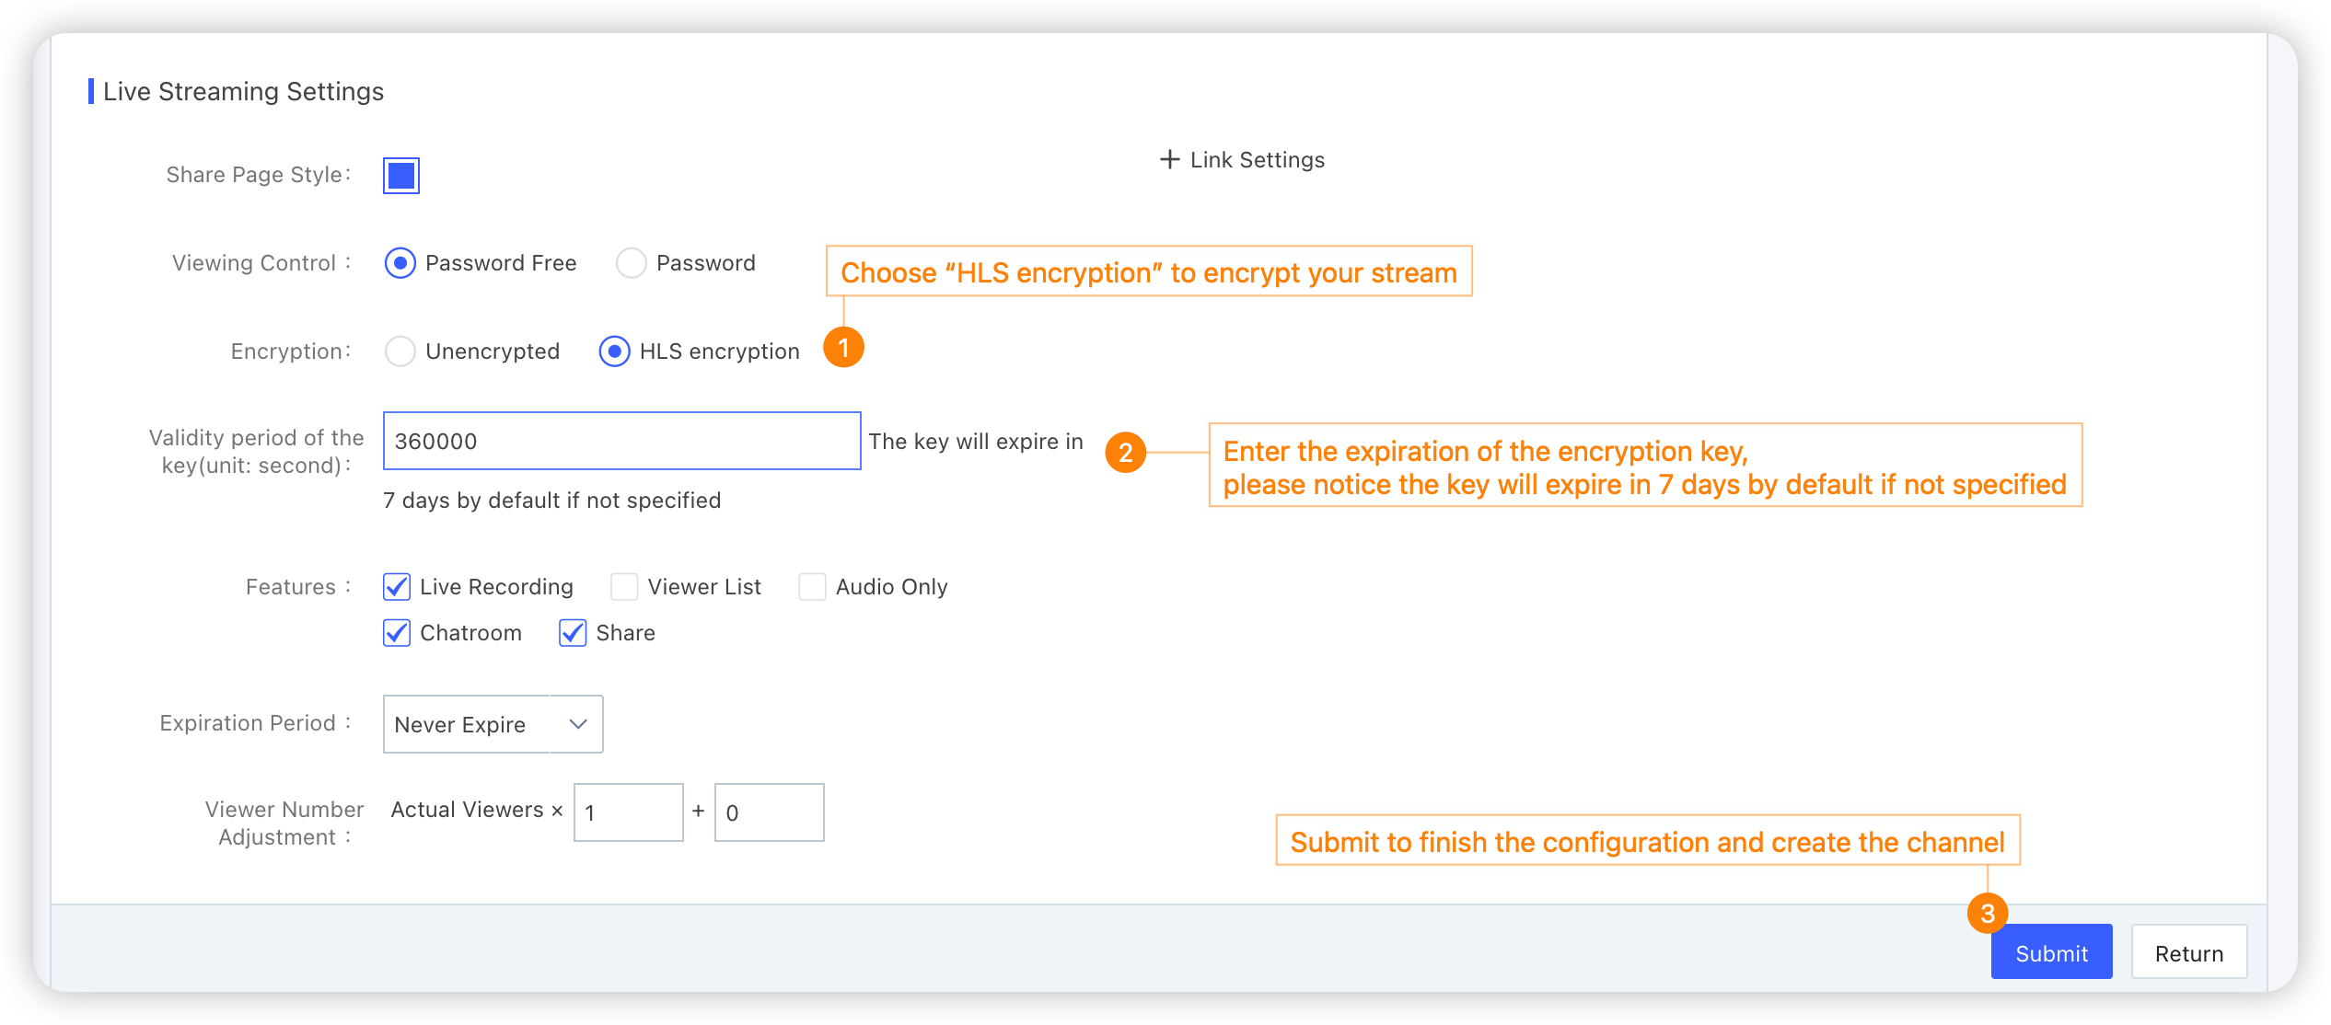Select the Password viewing control option

click(631, 263)
